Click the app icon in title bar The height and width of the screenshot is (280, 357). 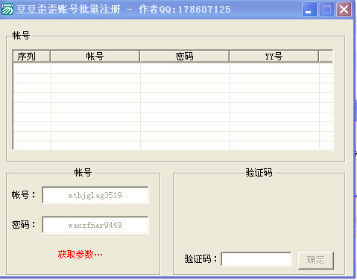(7, 9)
